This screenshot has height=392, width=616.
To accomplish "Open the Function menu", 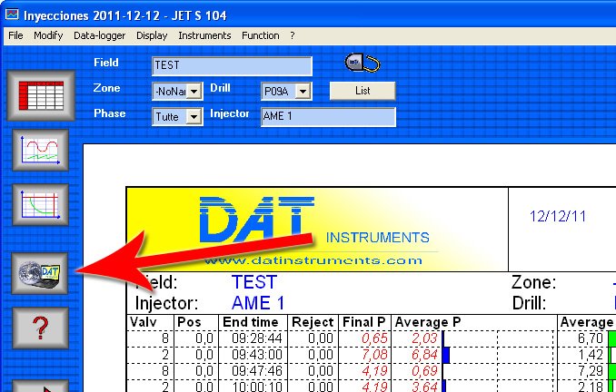I will [260, 35].
